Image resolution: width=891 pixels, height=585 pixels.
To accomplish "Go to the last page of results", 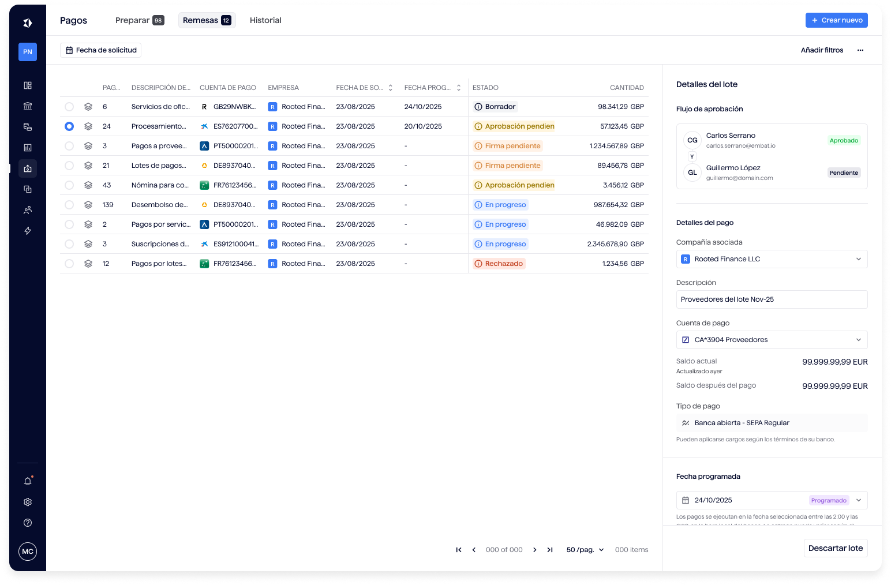I will (x=550, y=550).
